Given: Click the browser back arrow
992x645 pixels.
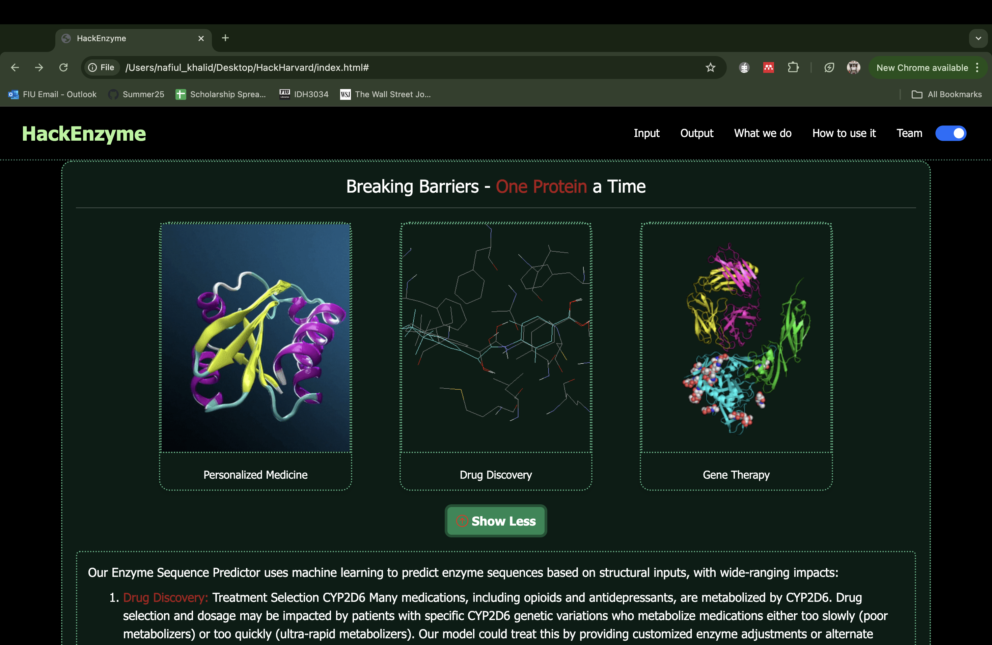Looking at the screenshot, I should pos(15,67).
